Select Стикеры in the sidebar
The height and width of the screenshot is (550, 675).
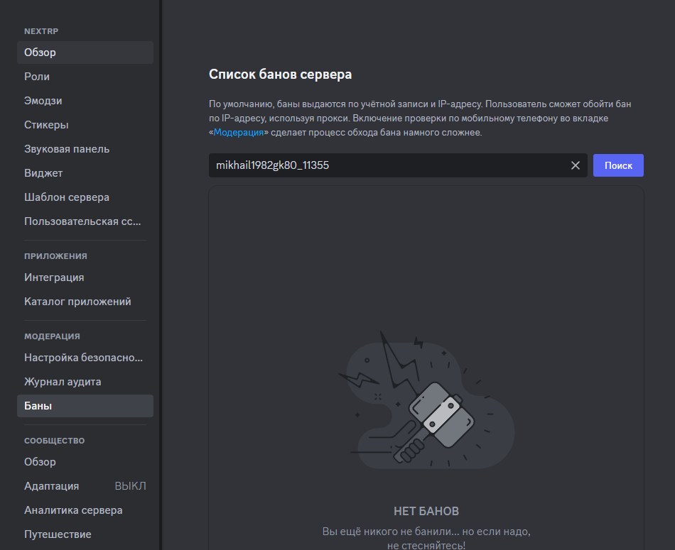coord(85,125)
